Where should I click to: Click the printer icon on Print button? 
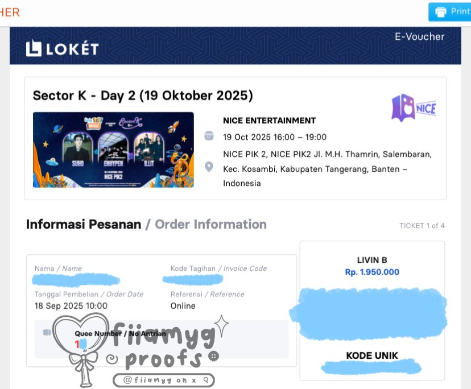pyautogui.click(x=441, y=13)
